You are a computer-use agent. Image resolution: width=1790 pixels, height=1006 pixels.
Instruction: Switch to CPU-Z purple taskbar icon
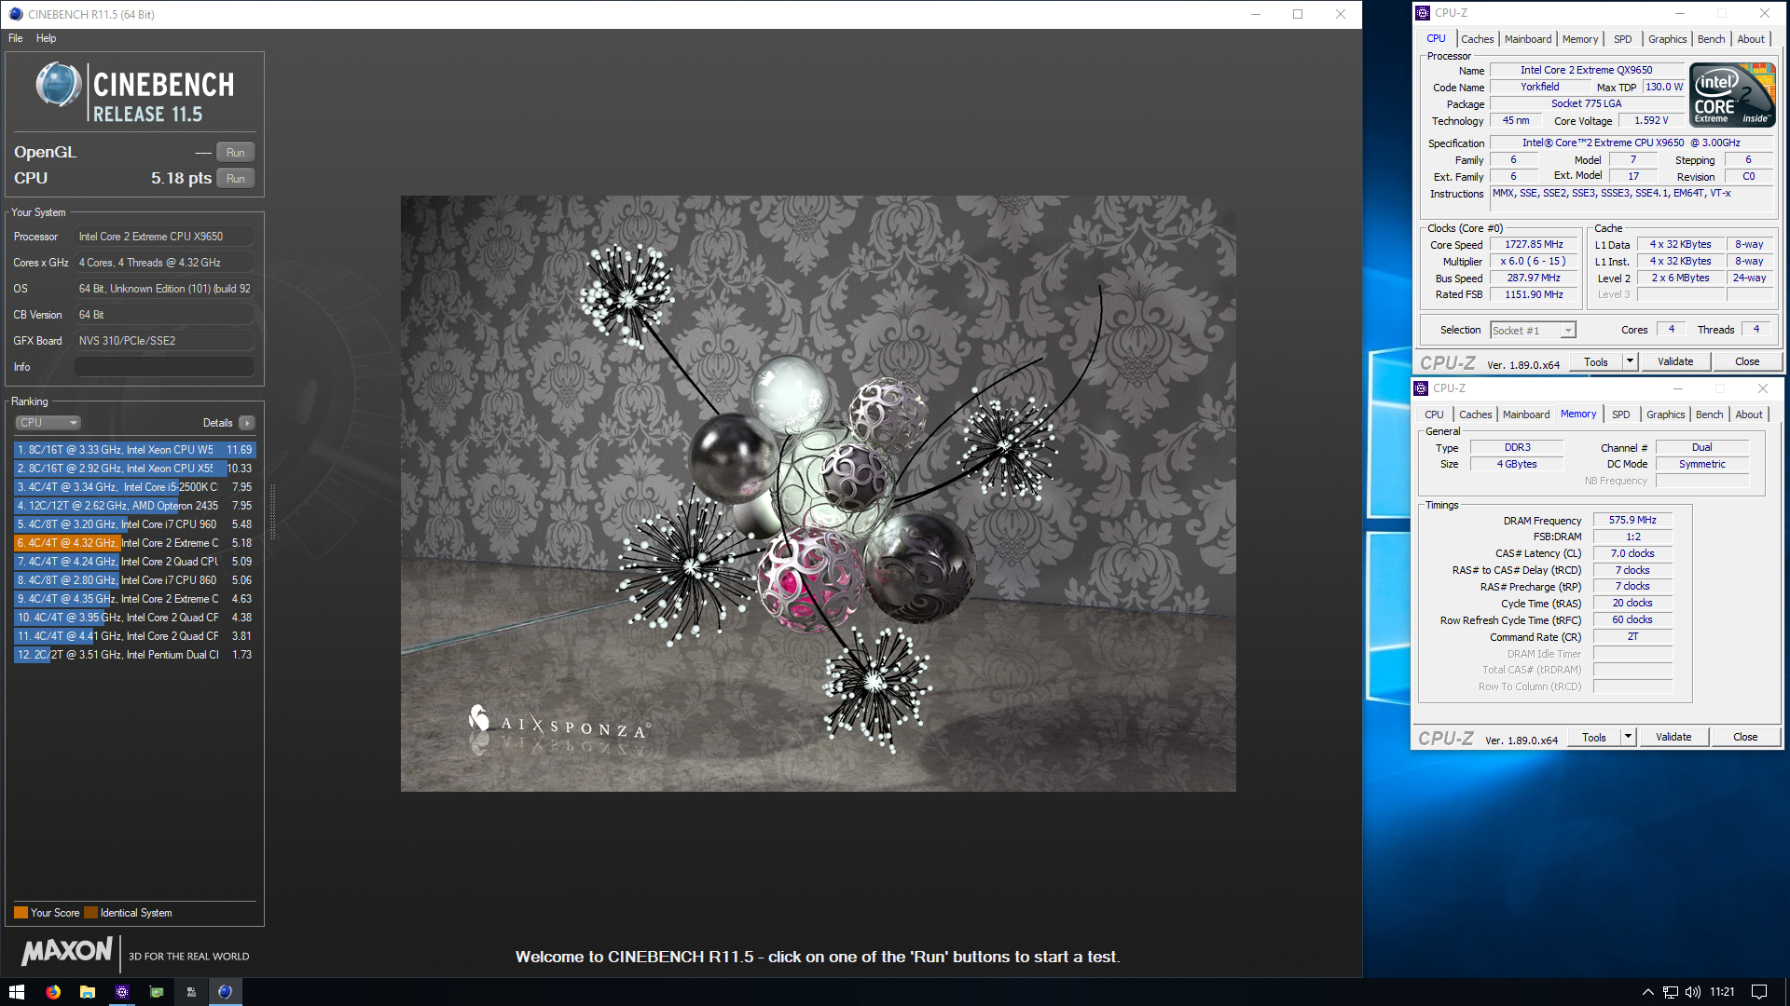click(122, 992)
